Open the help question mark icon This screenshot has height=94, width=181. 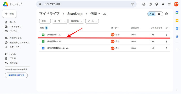coord(150,4)
